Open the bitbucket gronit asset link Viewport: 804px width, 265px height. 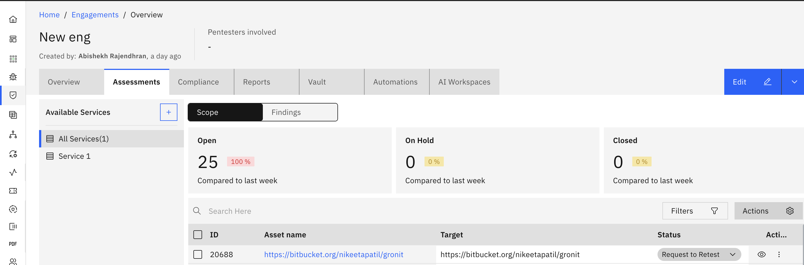point(333,254)
